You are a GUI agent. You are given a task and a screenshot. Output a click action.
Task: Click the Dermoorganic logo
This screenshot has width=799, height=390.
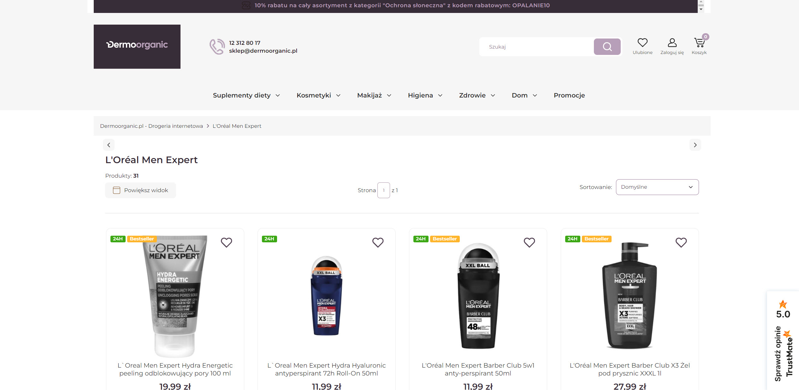[137, 46]
